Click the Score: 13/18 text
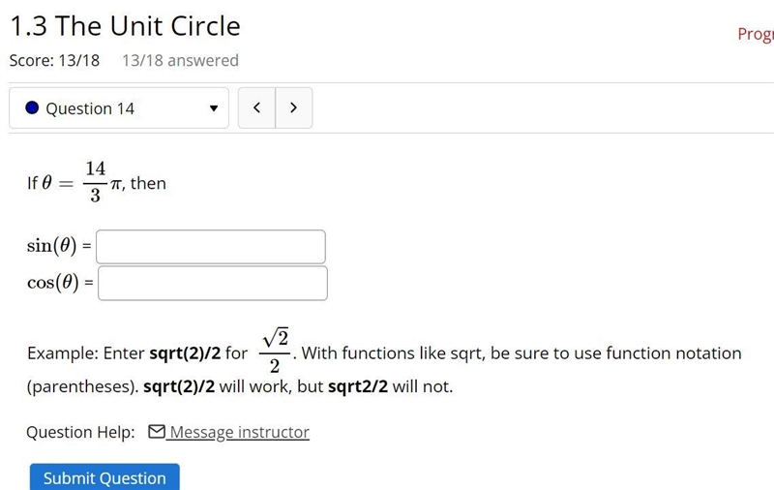The width and height of the screenshot is (774, 490). (x=54, y=60)
